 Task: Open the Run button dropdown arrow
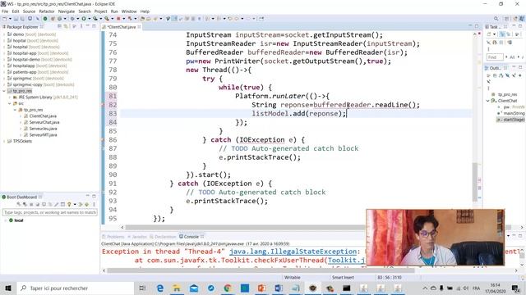click(89, 19)
